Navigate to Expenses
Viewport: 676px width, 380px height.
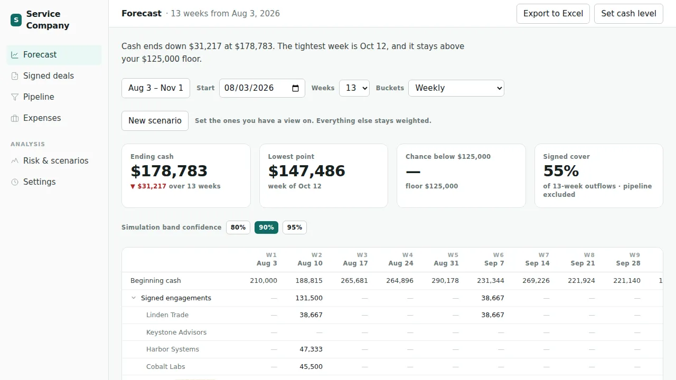click(54, 118)
